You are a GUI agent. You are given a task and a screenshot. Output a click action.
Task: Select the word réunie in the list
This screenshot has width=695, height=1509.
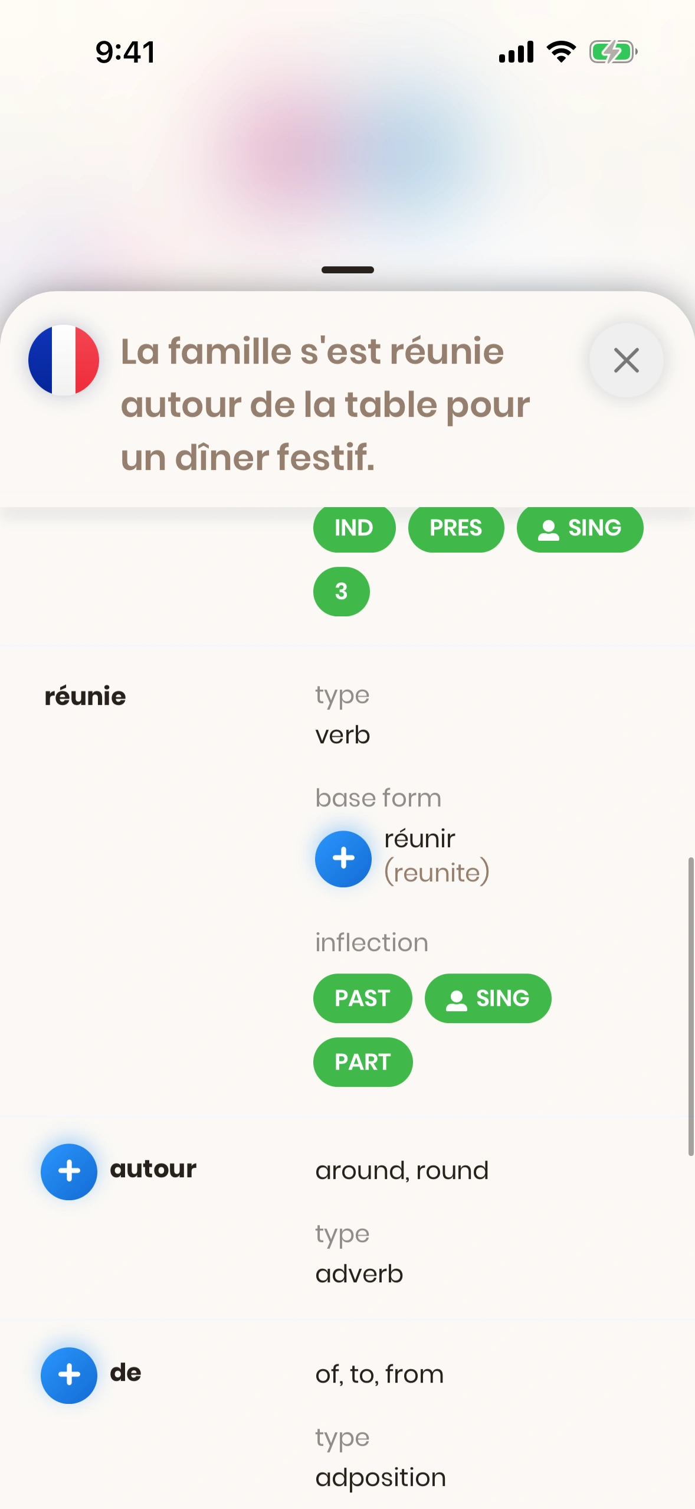tap(86, 697)
